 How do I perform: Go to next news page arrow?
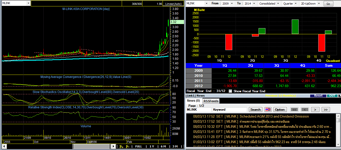pos(315,110)
